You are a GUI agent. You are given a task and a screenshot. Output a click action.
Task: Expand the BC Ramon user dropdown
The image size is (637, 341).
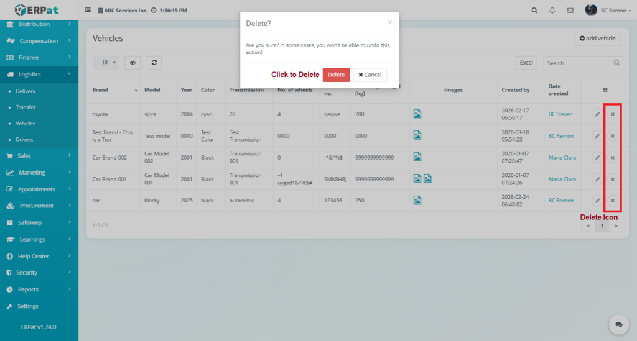(610, 11)
